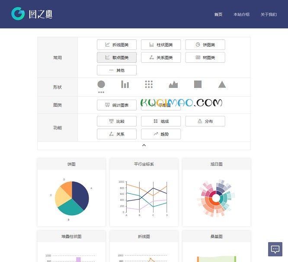Image resolution: width=288 pixels, height=262 pixels.
Task: Filter by 分布 function
Action: click(x=205, y=121)
